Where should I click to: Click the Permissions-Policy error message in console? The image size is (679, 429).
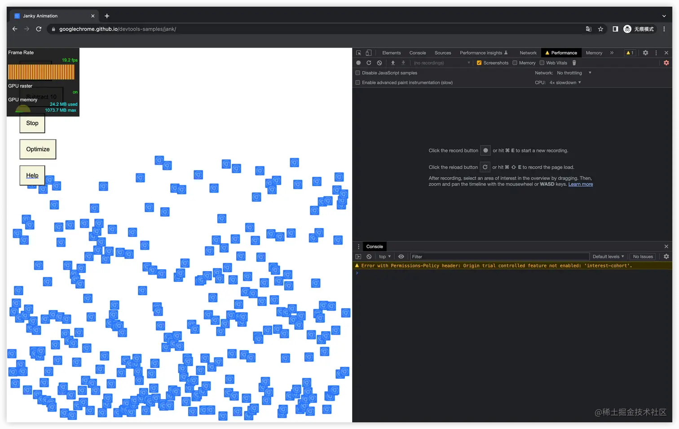click(x=497, y=266)
